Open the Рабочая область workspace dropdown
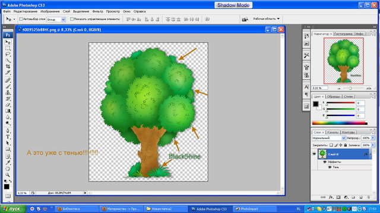This screenshot has height=213, width=380. click(x=267, y=18)
